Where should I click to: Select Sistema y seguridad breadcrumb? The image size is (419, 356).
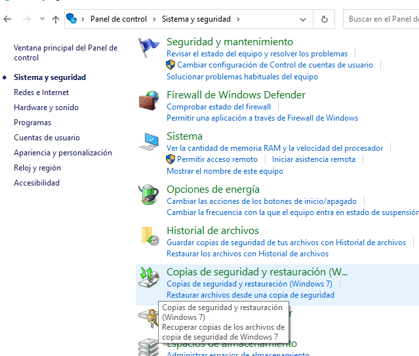pos(196,19)
